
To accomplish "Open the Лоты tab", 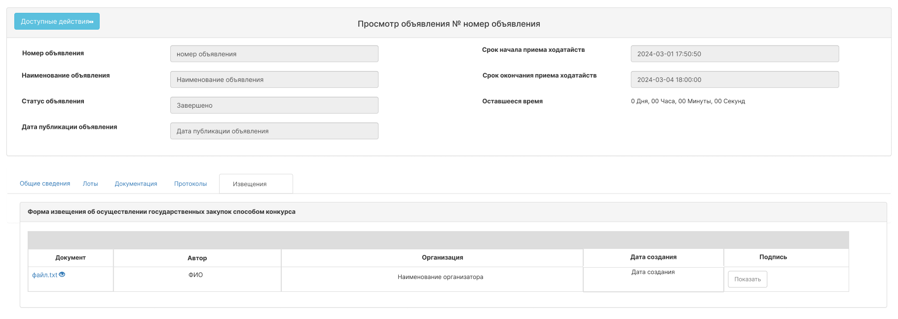I will [90, 184].
